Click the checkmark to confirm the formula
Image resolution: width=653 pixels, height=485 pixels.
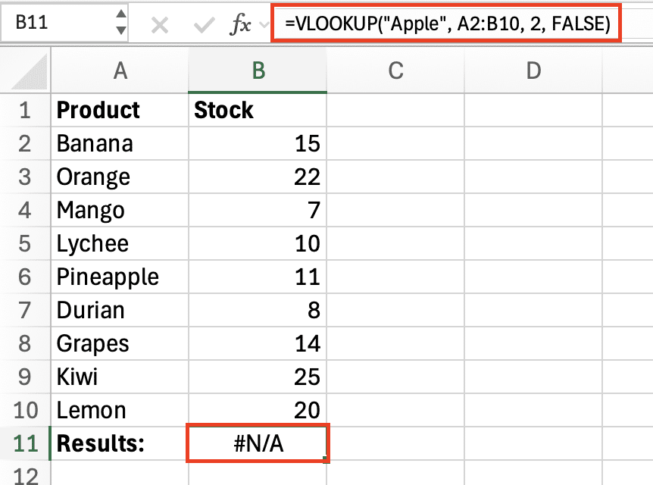click(202, 23)
